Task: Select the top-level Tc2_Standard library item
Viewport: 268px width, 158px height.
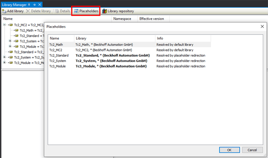Action: [x=29, y=52]
